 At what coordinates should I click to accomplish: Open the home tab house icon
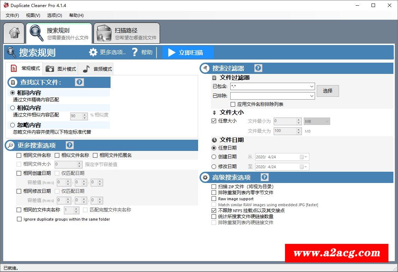pyautogui.click(x=14, y=33)
